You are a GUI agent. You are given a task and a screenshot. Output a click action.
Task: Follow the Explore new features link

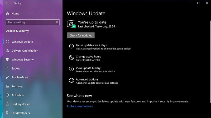point(80,106)
